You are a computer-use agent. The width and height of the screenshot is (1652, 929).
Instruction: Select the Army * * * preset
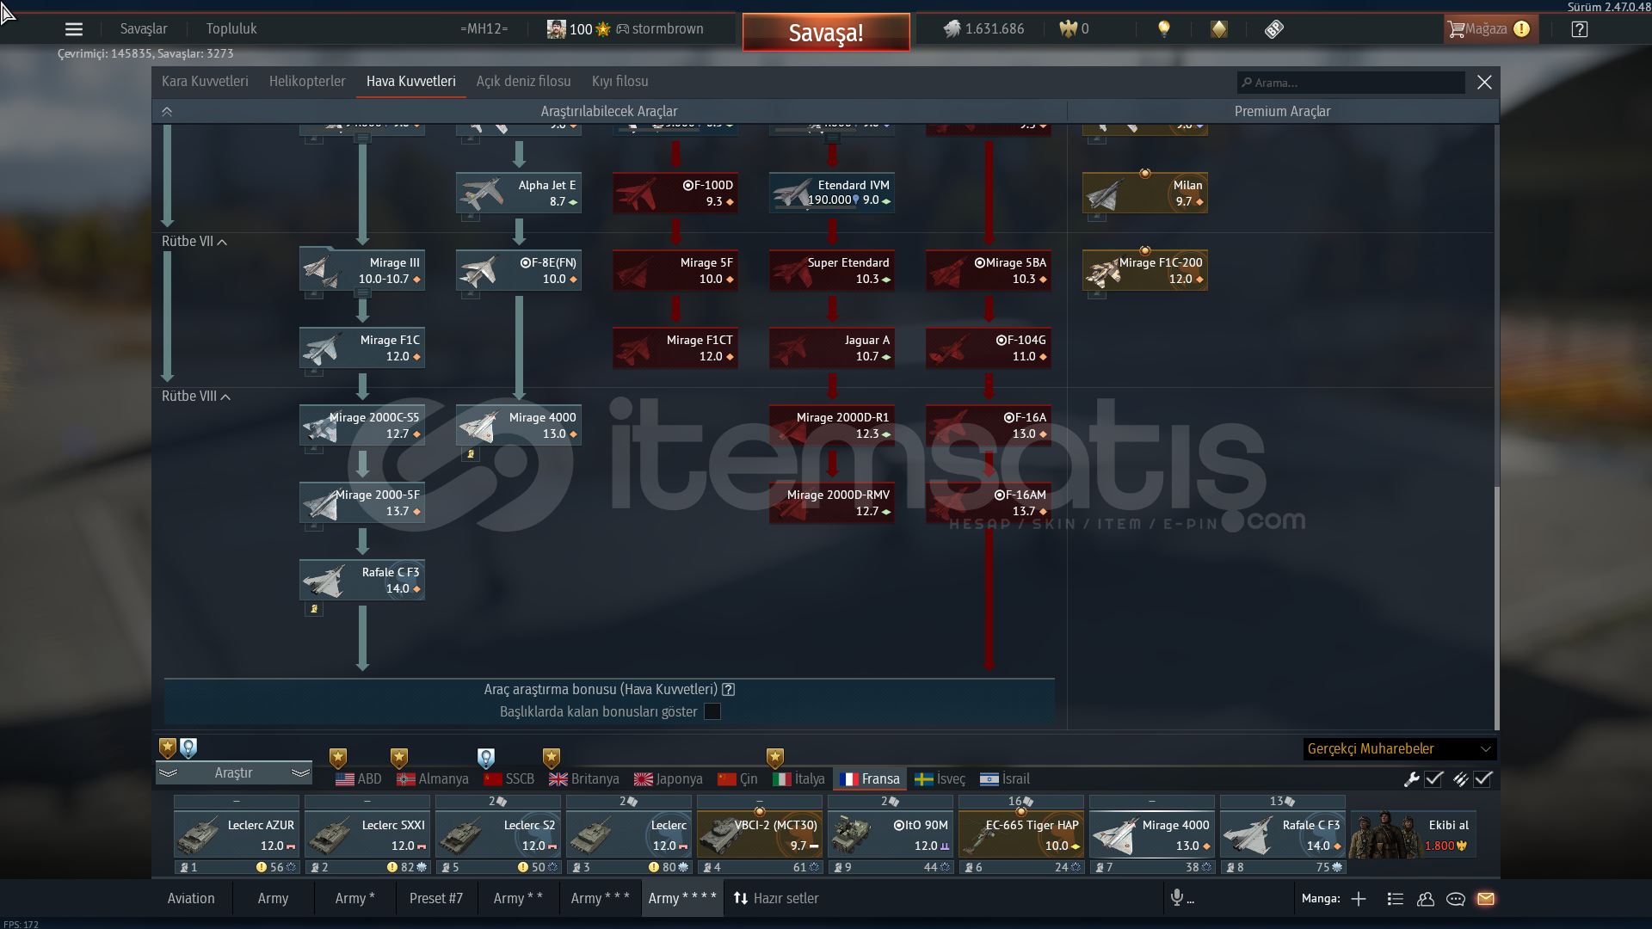601,899
